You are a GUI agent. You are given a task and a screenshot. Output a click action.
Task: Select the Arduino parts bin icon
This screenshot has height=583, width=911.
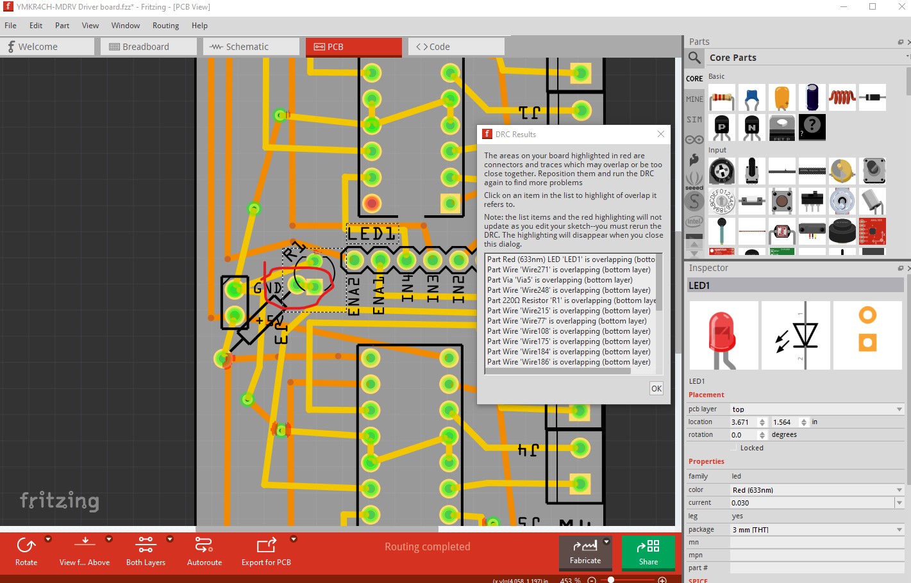point(694,140)
